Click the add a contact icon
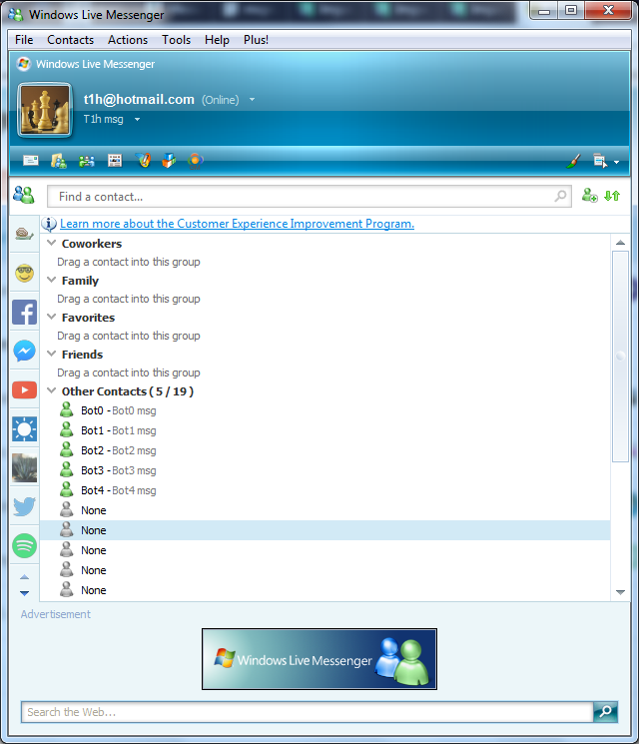The image size is (639, 744). tap(589, 197)
